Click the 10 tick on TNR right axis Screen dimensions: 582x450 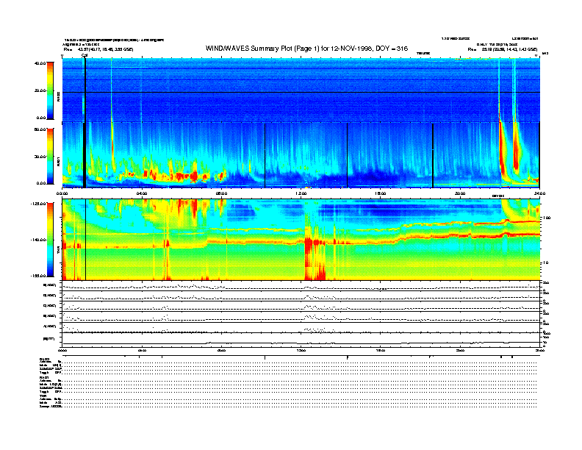(546, 262)
